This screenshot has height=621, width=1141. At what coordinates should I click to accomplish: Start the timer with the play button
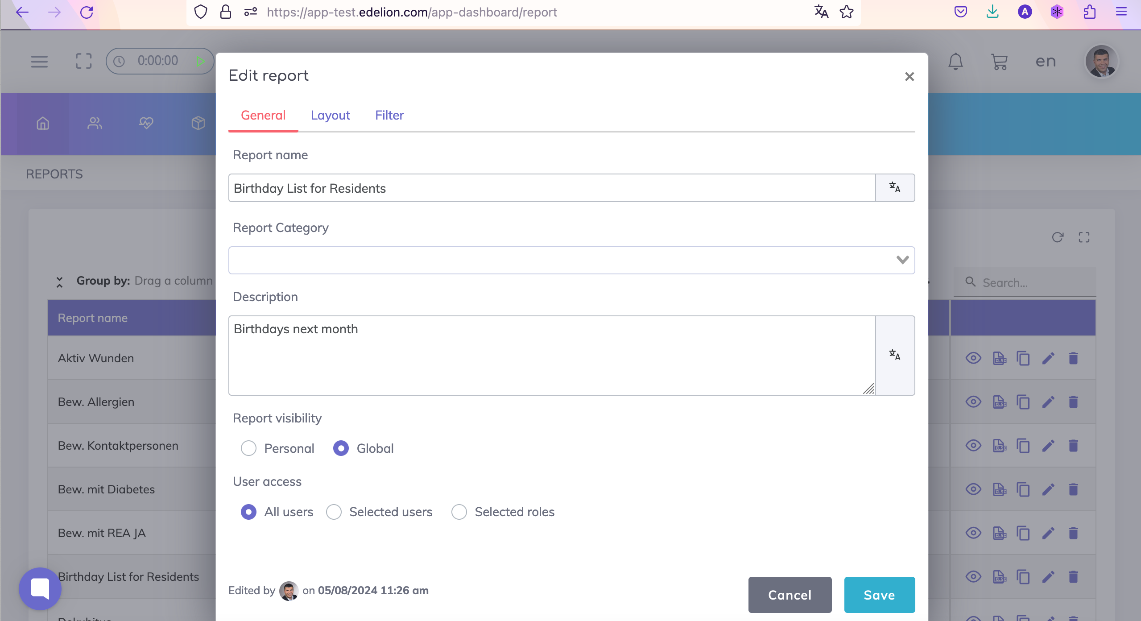pyautogui.click(x=200, y=61)
